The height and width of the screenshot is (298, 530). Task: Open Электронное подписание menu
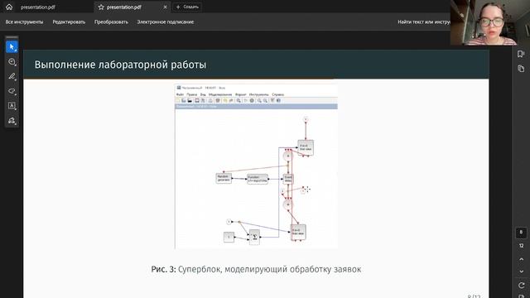click(x=166, y=22)
